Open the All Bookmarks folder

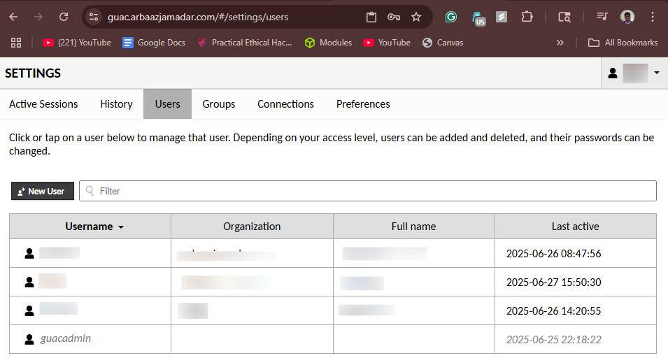pos(623,43)
